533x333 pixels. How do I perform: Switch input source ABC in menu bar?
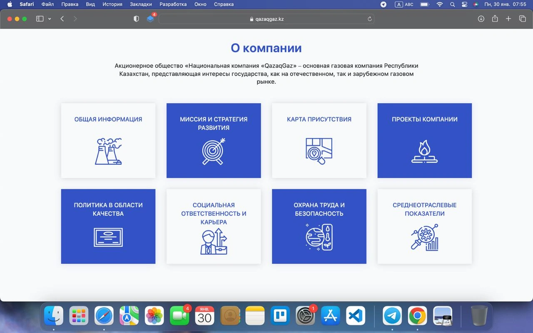(x=403, y=4)
